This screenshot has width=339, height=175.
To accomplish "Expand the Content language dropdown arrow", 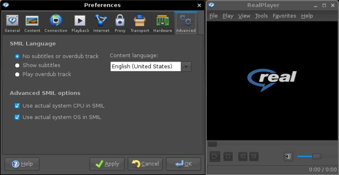I will 186,67.
